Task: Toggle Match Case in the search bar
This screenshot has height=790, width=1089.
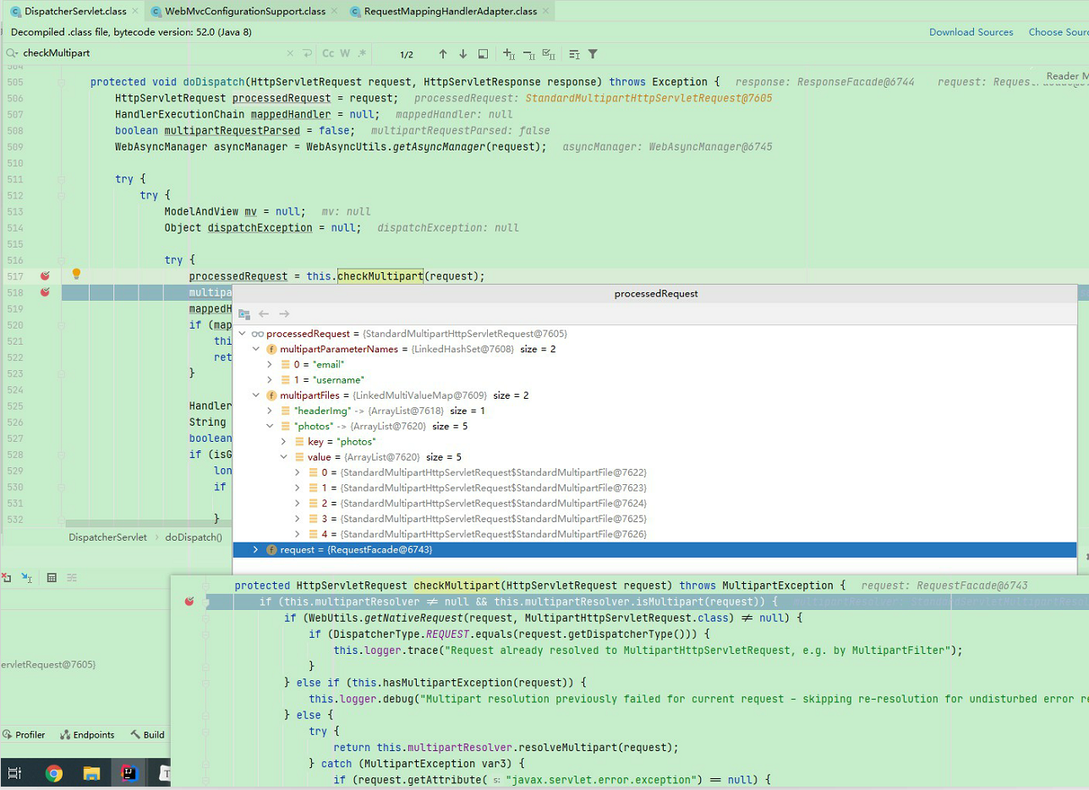Action: (327, 53)
